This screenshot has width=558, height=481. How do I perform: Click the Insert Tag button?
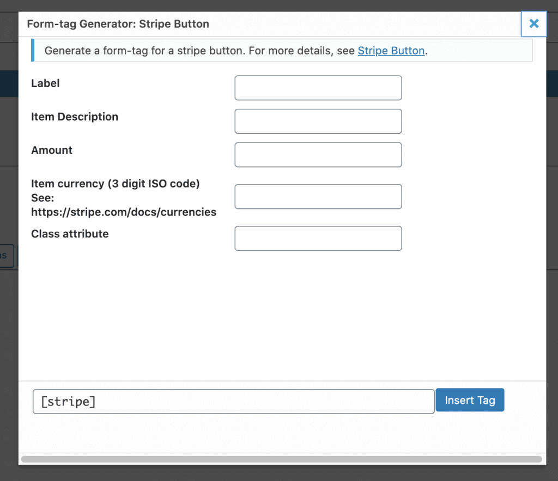tap(470, 400)
